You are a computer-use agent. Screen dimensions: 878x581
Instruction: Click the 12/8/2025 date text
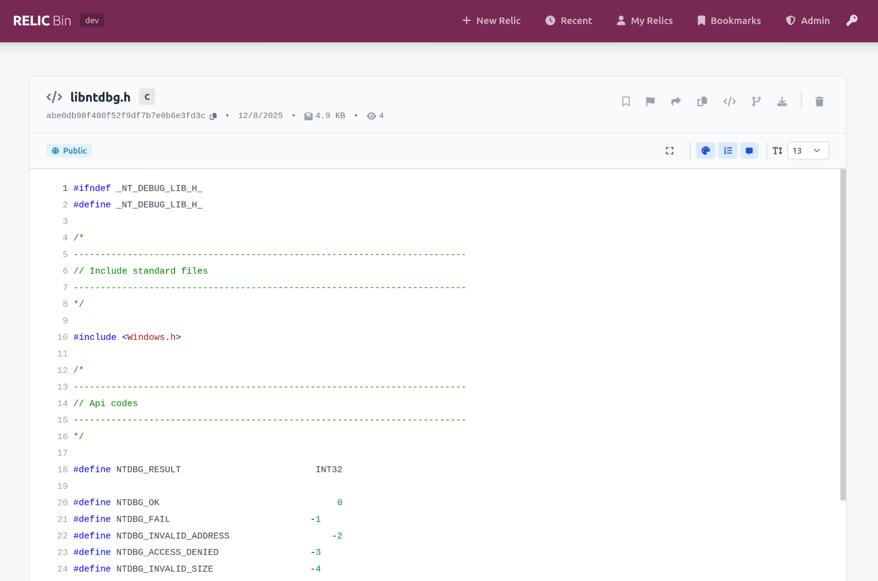260,116
